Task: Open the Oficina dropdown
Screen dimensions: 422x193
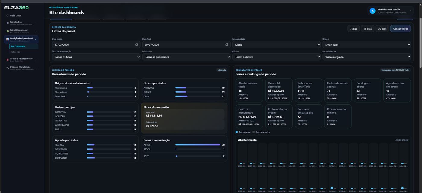Action: (x=276, y=57)
